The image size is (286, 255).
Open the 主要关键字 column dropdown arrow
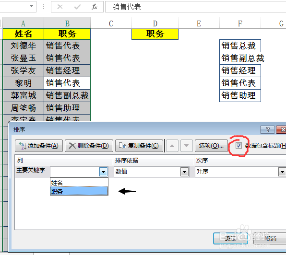(104, 172)
